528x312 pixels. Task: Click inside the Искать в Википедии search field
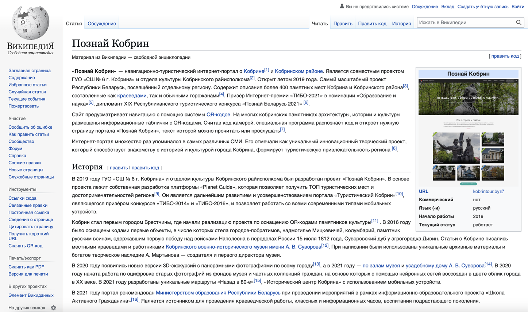[463, 22]
